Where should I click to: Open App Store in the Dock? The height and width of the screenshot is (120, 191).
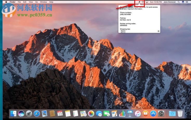point(153,113)
